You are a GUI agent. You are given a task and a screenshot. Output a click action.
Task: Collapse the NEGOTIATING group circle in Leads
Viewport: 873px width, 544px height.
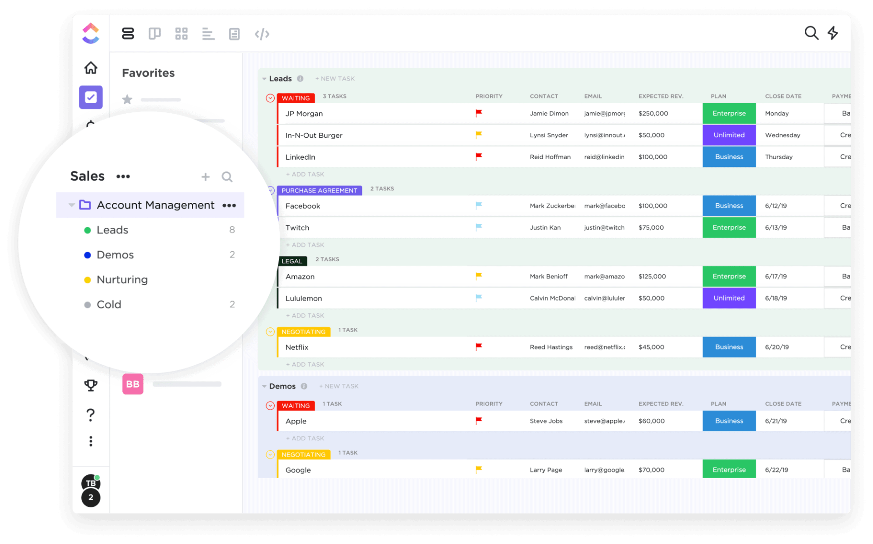pyautogui.click(x=270, y=332)
